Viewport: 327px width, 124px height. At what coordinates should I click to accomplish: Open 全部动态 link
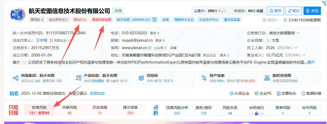point(97,93)
